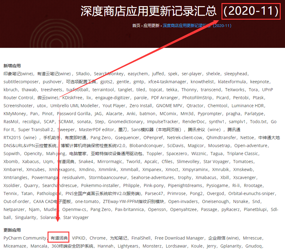
Task: Select the text Slimevolley
Action: [x=188, y=162]
